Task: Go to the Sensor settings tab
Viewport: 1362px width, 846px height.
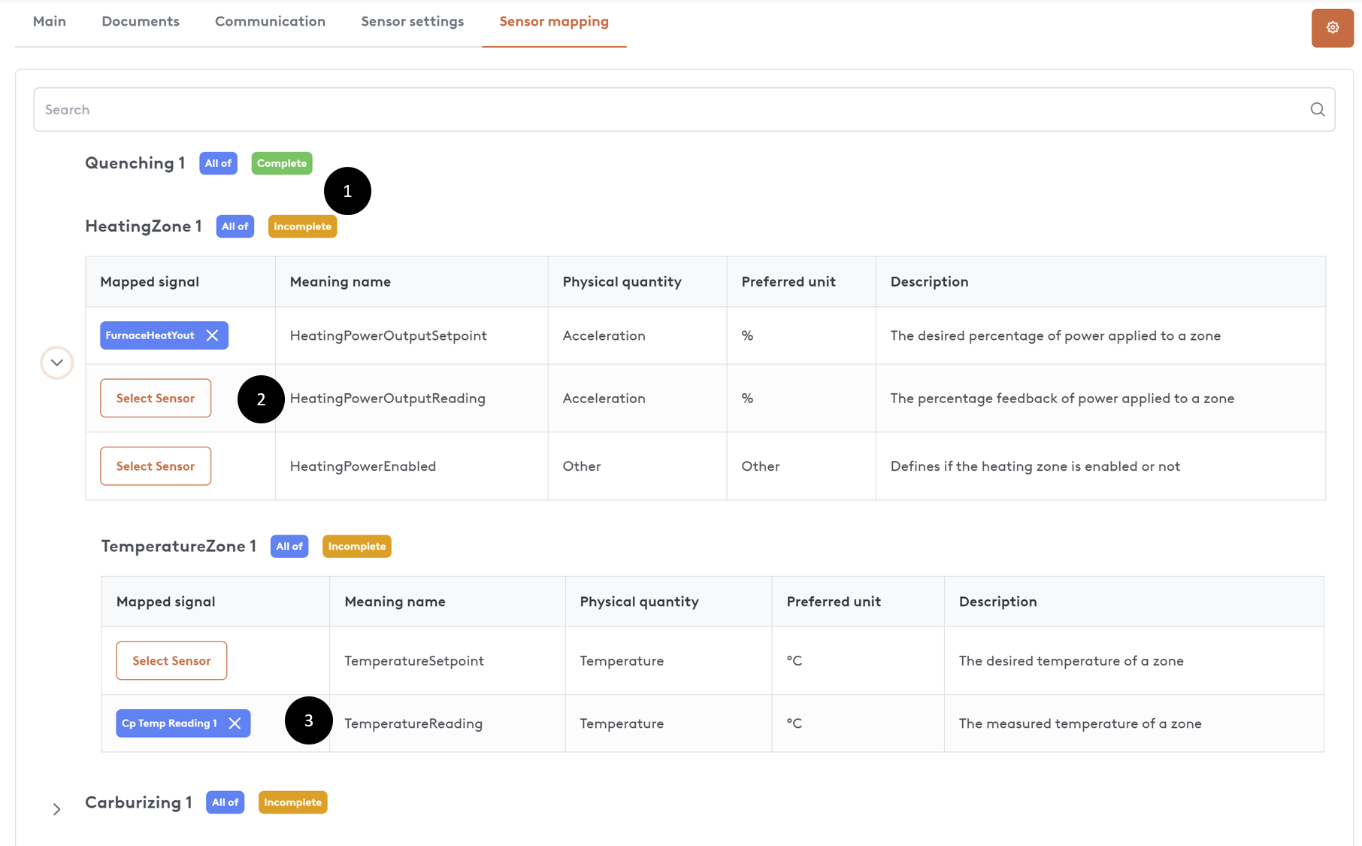Action: pyautogui.click(x=412, y=22)
